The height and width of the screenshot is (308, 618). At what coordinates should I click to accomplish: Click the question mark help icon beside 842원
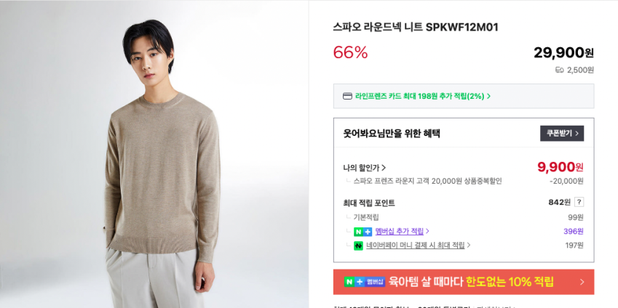[x=579, y=202]
